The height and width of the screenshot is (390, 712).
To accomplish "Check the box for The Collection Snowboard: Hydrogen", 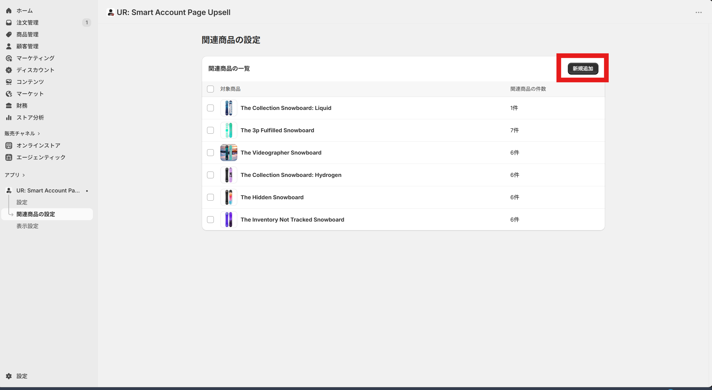I will click(x=210, y=175).
